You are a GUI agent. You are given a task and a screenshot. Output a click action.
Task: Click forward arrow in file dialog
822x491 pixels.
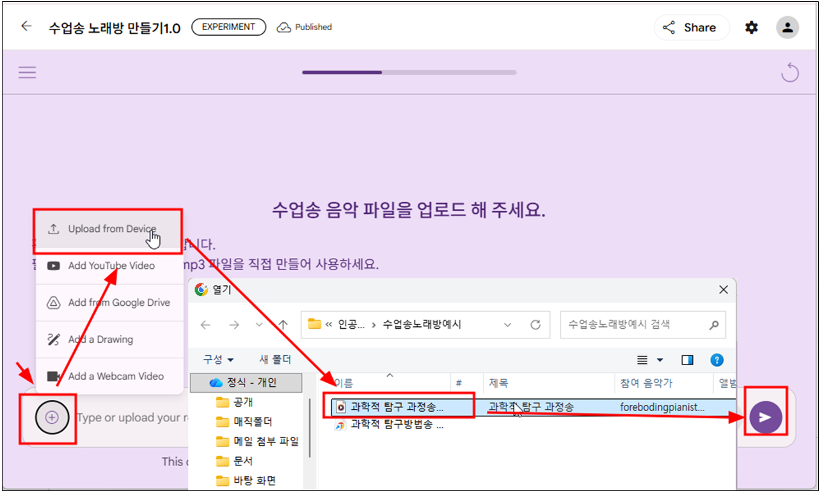pos(233,324)
